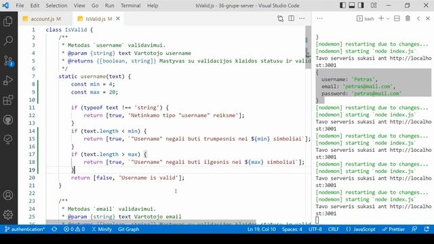Click the terminal line 'username: Petras'

click(349, 79)
